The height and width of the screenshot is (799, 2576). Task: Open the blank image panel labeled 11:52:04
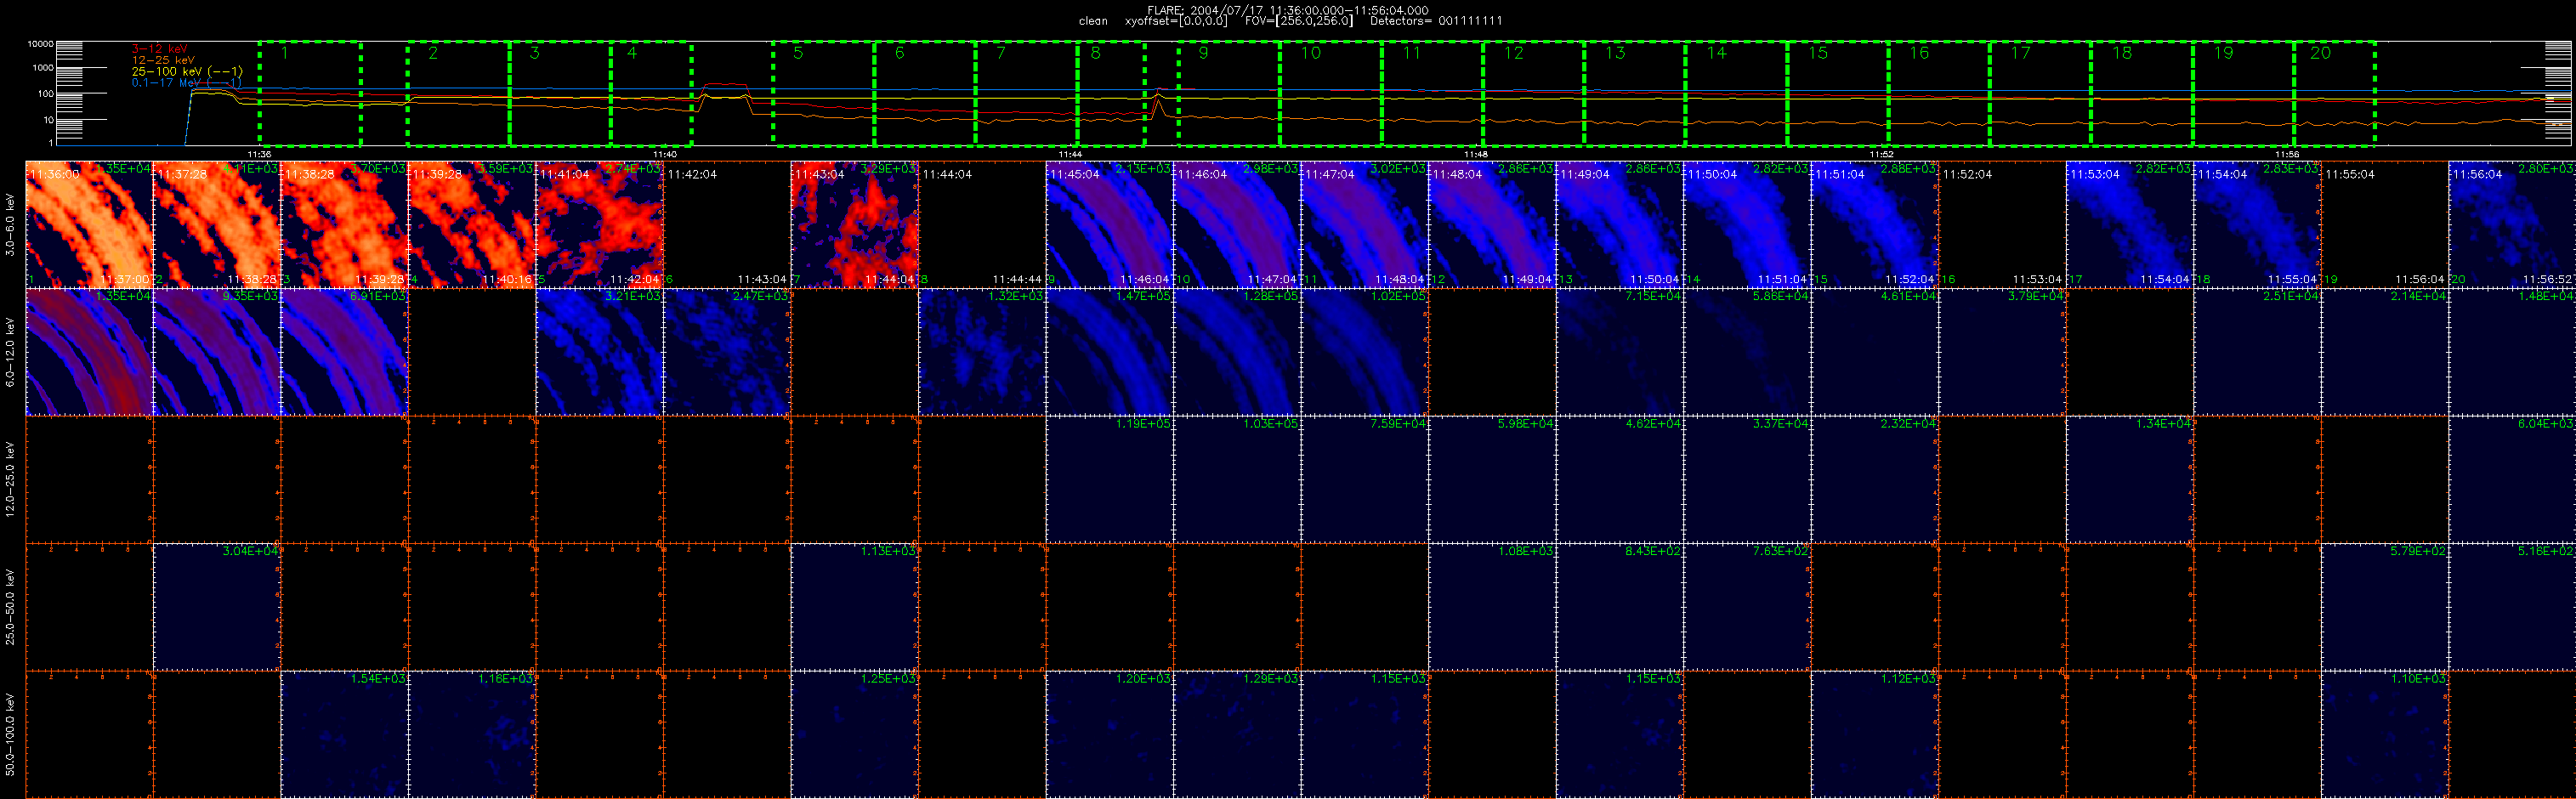2002,224
